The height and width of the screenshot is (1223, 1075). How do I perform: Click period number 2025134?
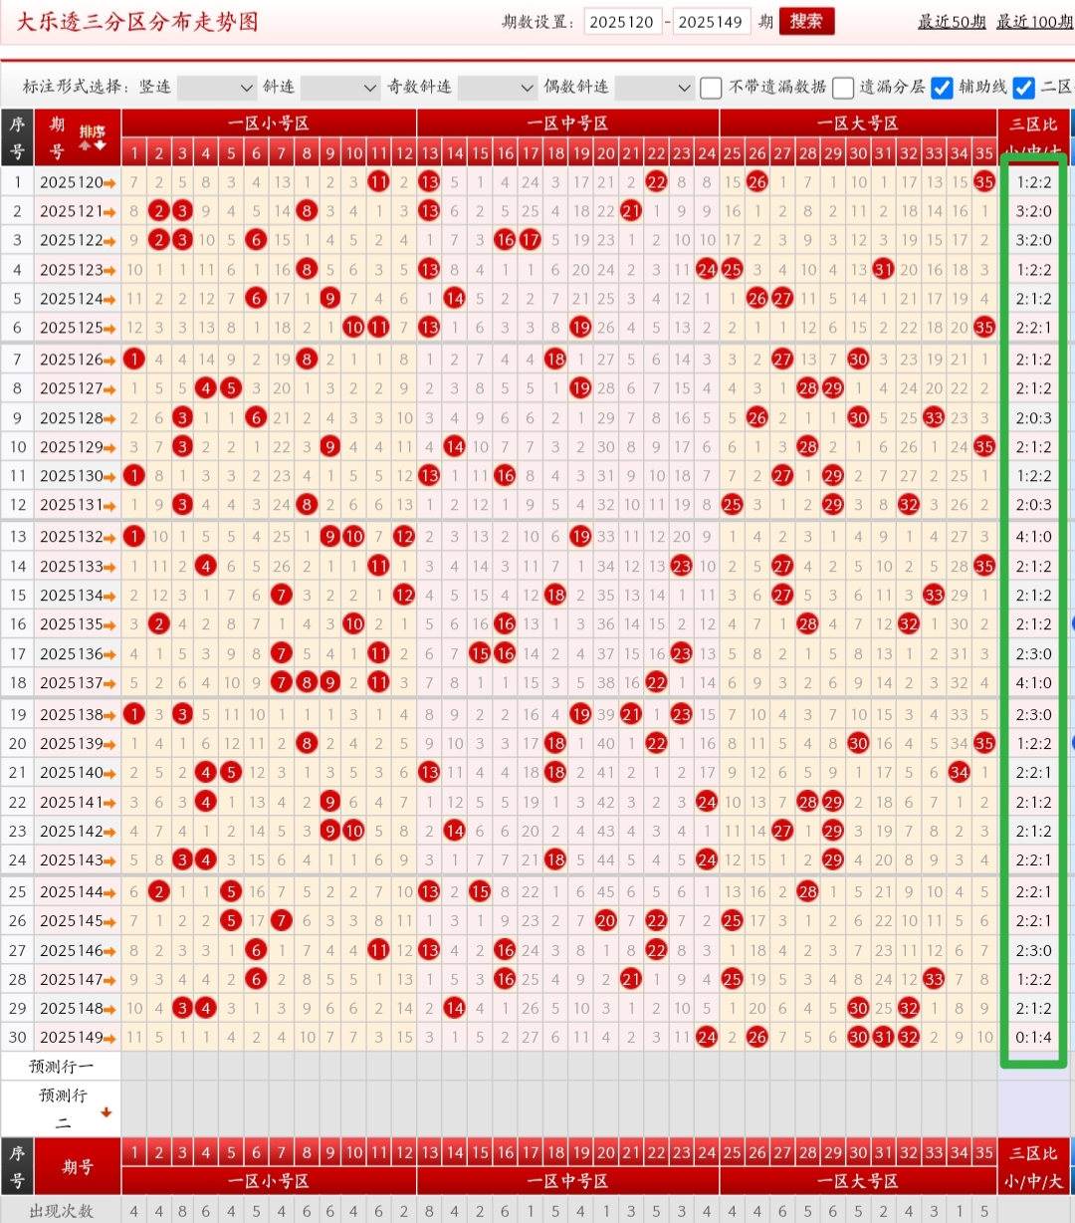point(71,596)
